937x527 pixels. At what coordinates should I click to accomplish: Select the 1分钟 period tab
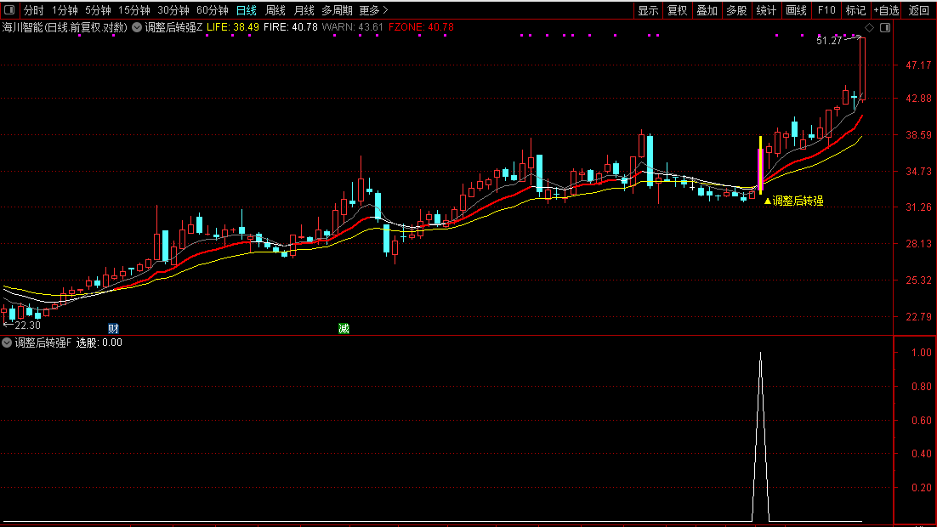[65, 10]
